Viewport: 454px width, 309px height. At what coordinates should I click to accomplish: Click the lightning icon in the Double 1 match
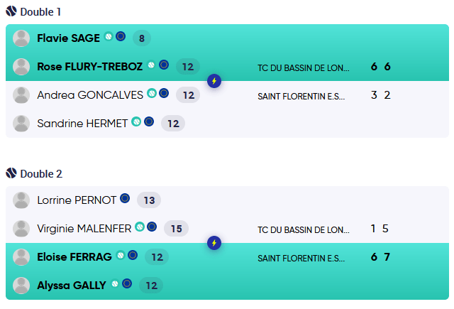(214, 81)
